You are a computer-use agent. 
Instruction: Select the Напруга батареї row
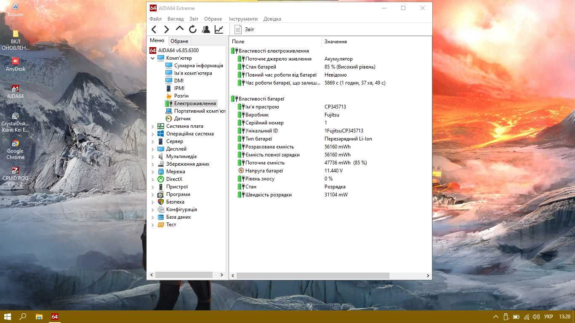pyautogui.click(x=330, y=171)
